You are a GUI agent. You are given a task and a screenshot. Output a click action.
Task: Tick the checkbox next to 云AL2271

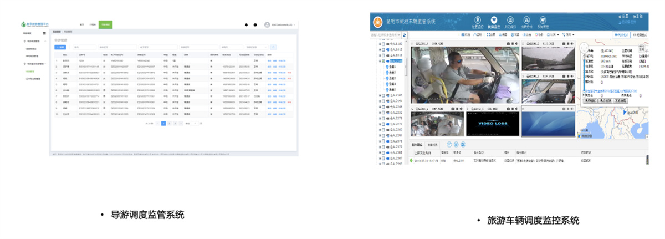coord(383,118)
